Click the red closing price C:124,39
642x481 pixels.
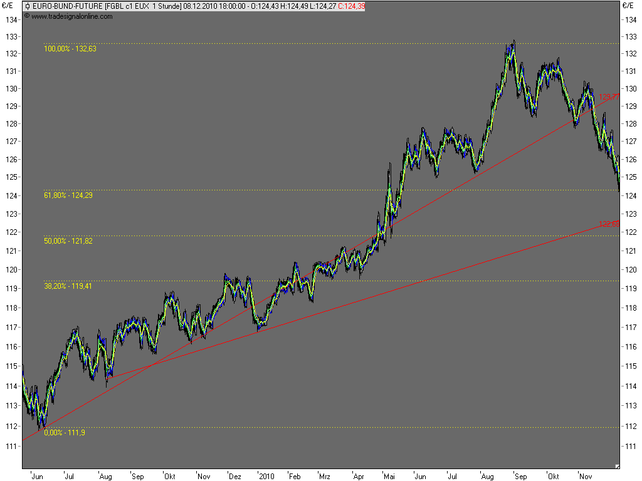(x=351, y=6)
